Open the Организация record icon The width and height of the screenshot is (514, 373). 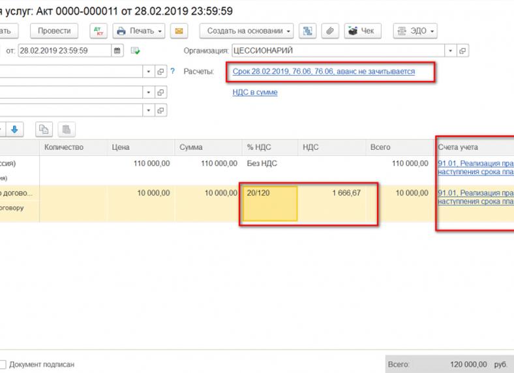click(x=462, y=50)
